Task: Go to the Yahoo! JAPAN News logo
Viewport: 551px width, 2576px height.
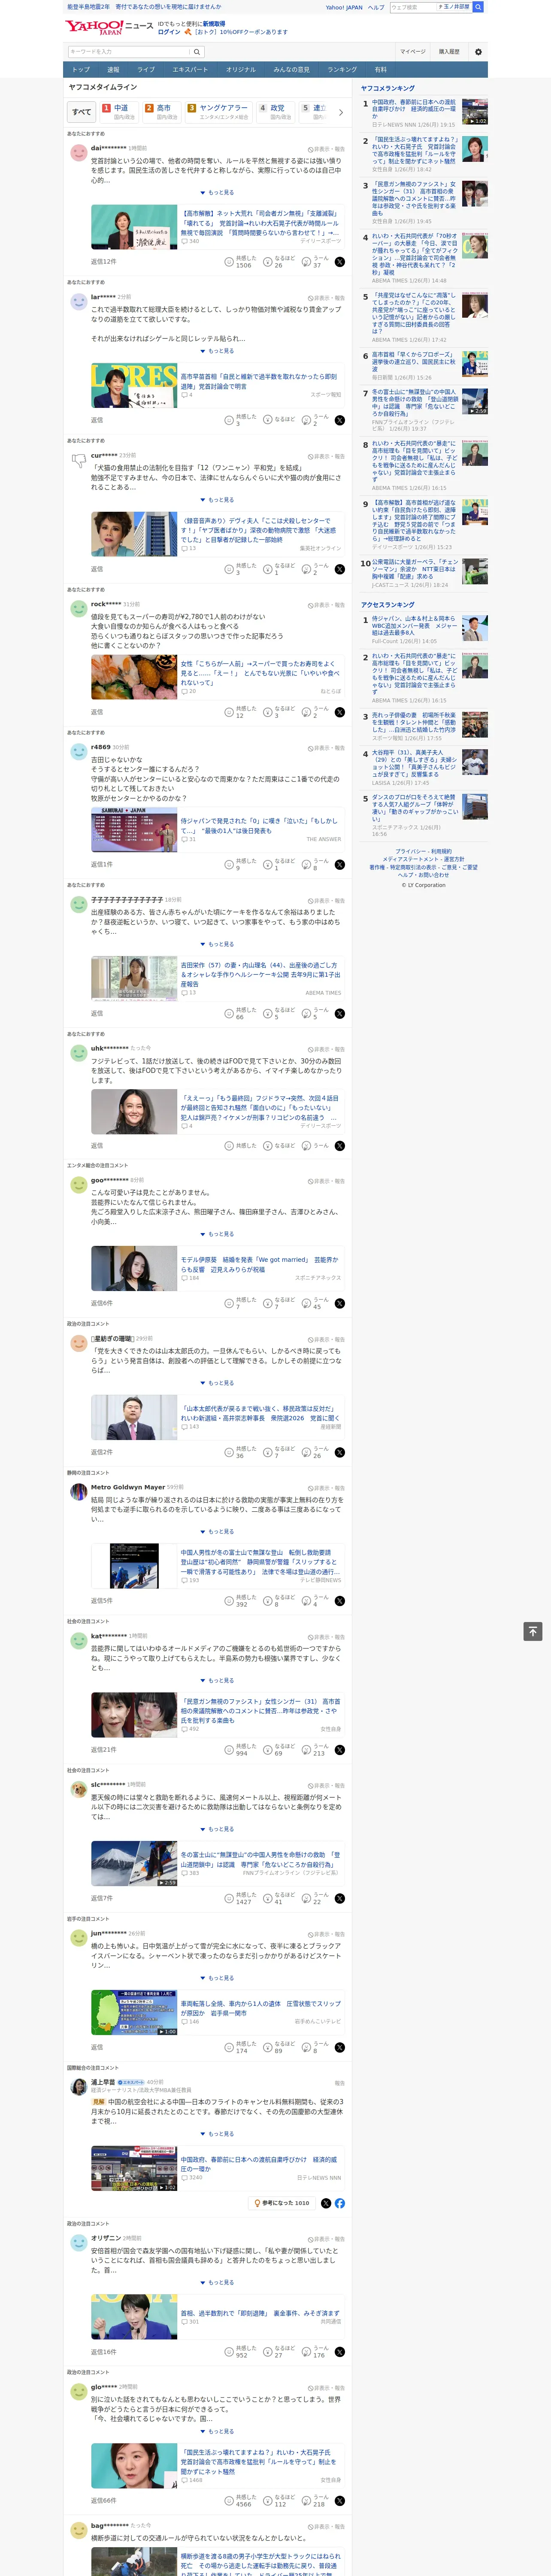Action: pos(109,27)
